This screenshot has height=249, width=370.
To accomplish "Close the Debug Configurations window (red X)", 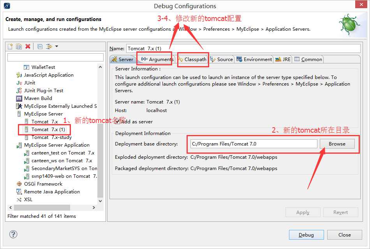I will coord(361,4).
